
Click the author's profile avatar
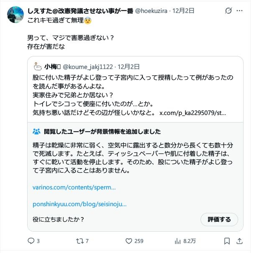click(15, 15)
